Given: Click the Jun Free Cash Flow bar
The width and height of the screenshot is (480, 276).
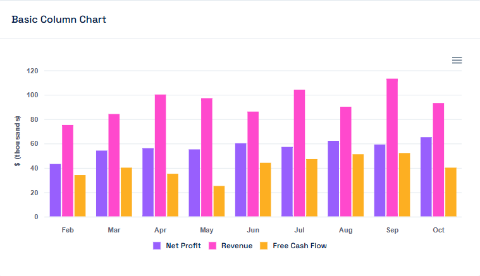Looking at the screenshot, I should click(265, 190).
